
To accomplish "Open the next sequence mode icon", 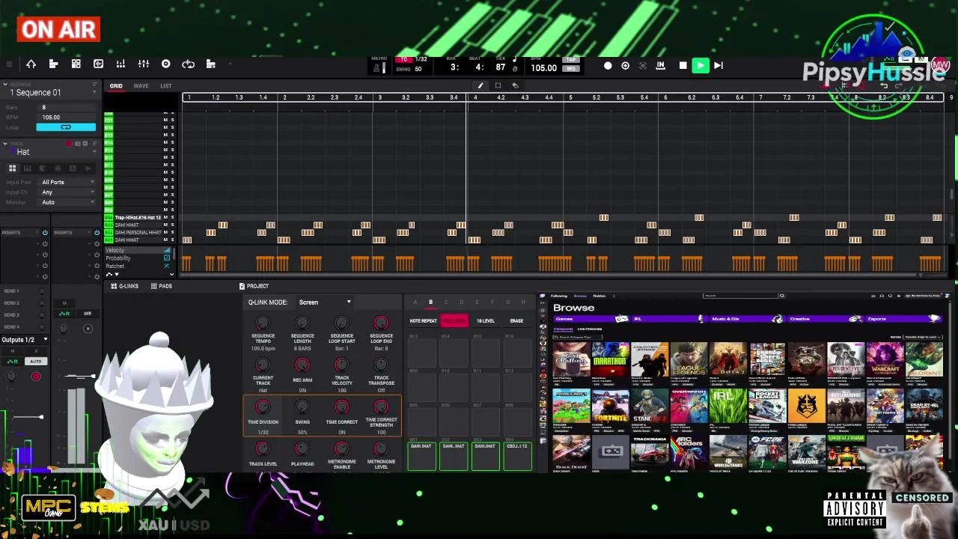I will coord(210,64).
